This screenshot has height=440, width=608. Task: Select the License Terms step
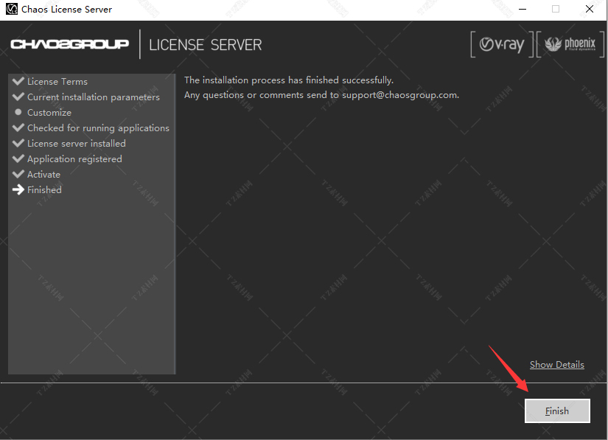tap(57, 81)
